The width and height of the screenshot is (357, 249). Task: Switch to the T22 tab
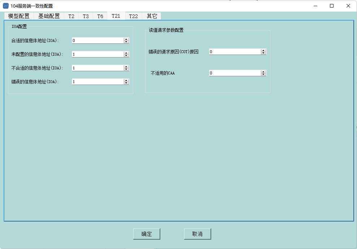(x=134, y=16)
